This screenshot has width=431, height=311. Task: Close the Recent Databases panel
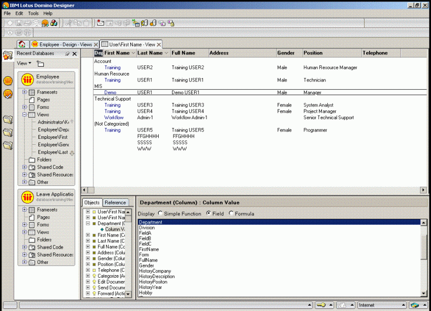point(75,54)
